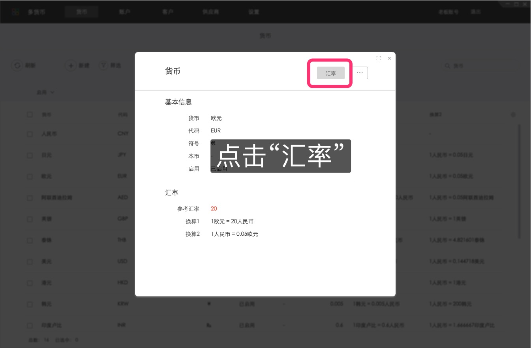This screenshot has width=531, height=348.
Task: Click the 汇率 button in the dialog
Action: click(x=331, y=73)
